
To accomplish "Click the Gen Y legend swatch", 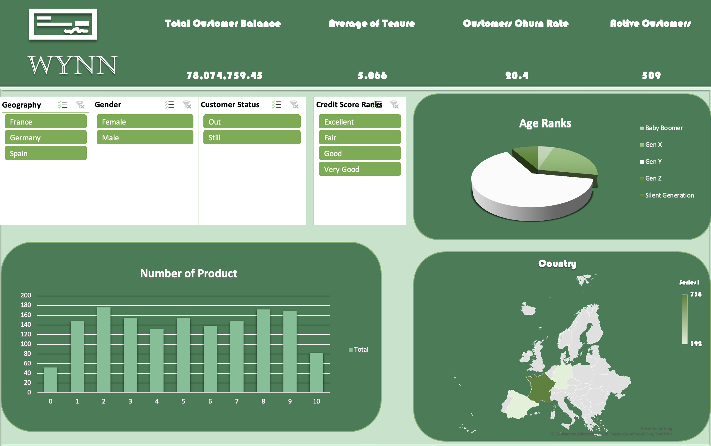I will pyautogui.click(x=642, y=162).
